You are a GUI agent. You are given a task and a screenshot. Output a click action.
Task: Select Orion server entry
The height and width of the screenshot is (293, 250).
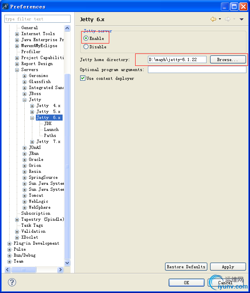click(35, 165)
